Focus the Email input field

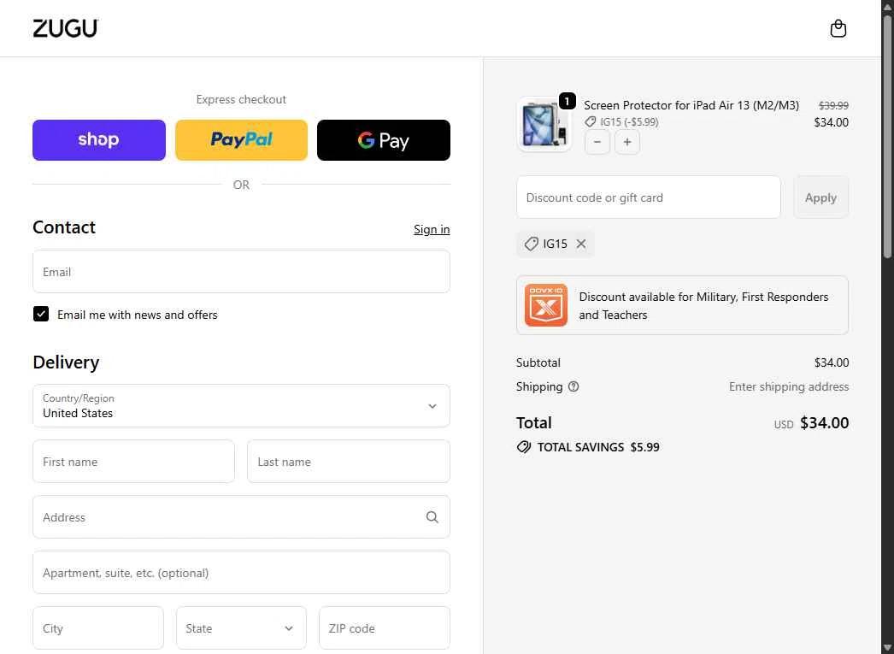[x=241, y=271]
